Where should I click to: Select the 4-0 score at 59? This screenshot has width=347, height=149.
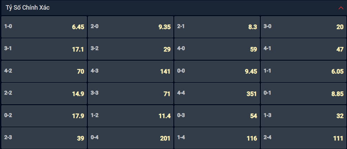coord(217,49)
